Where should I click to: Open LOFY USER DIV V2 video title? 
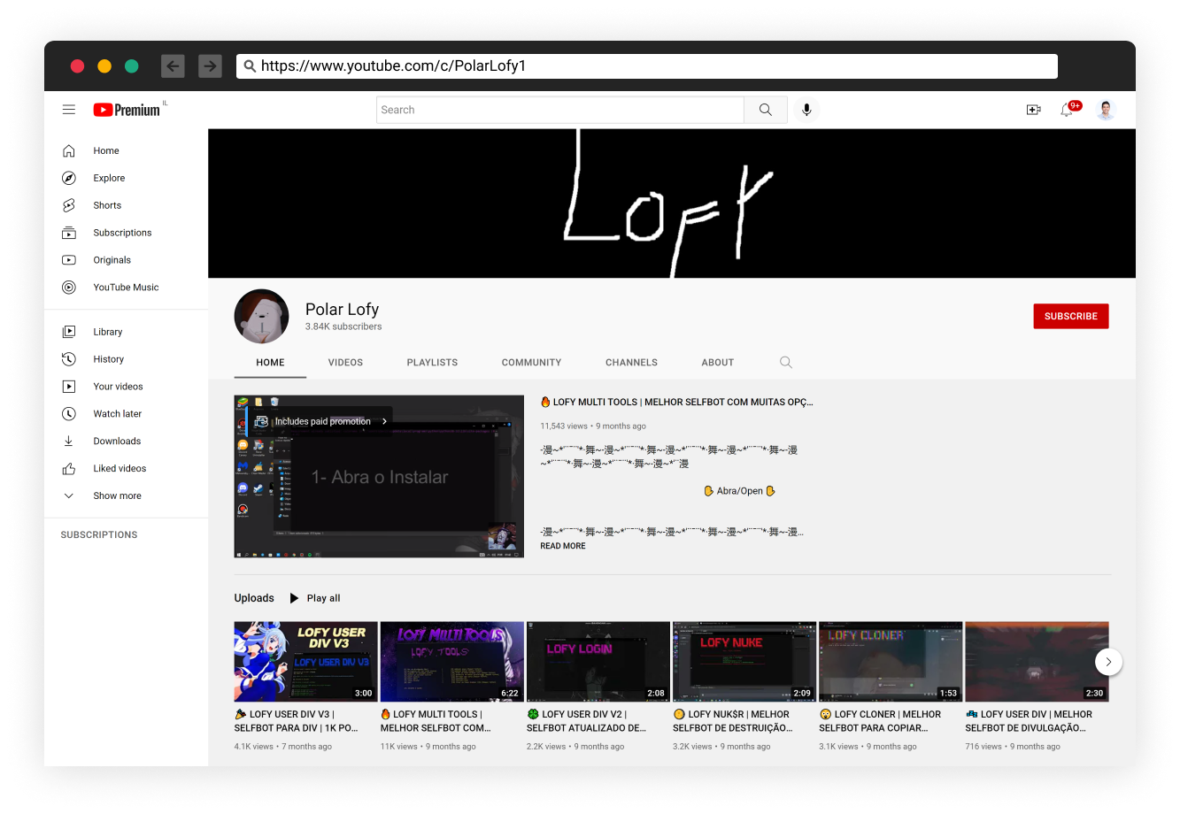click(588, 721)
